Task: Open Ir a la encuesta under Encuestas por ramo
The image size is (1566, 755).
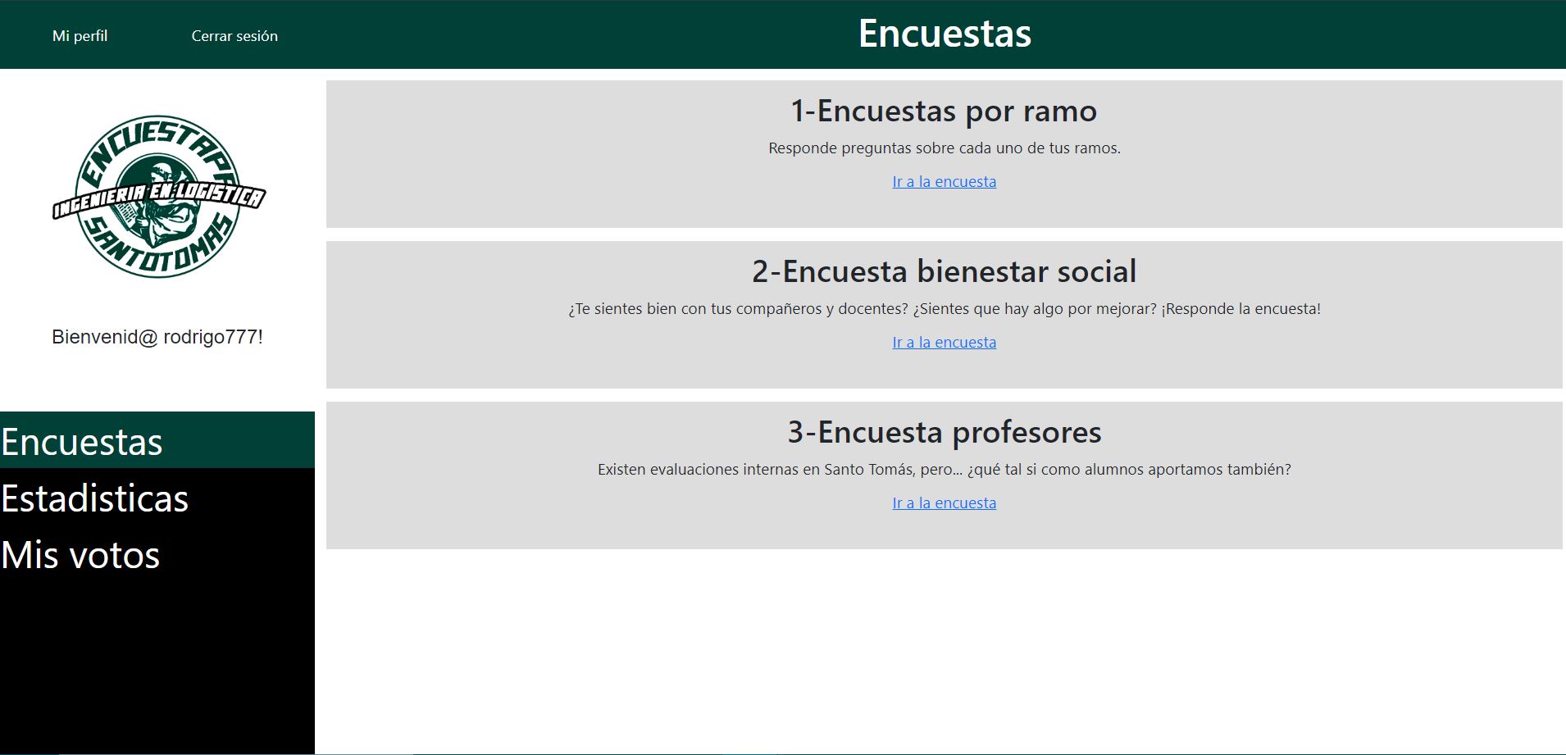Action: click(x=944, y=181)
